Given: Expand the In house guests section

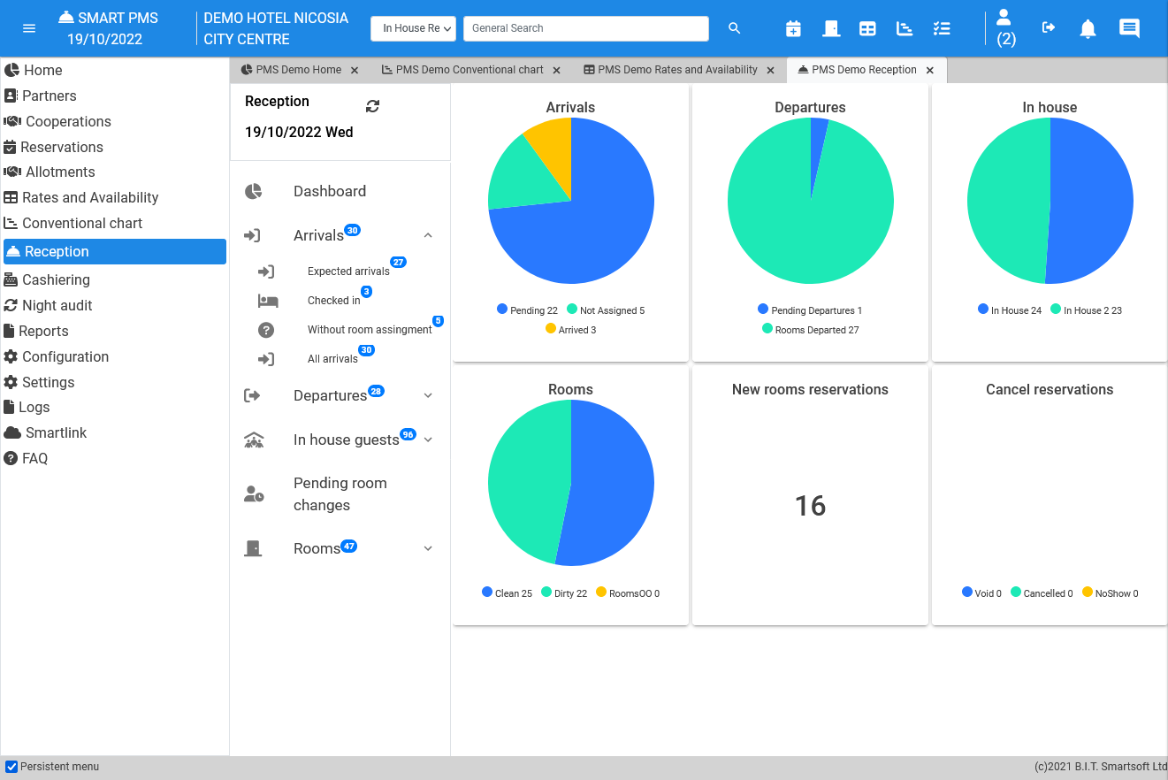Looking at the screenshot, I should pos(428,440).
